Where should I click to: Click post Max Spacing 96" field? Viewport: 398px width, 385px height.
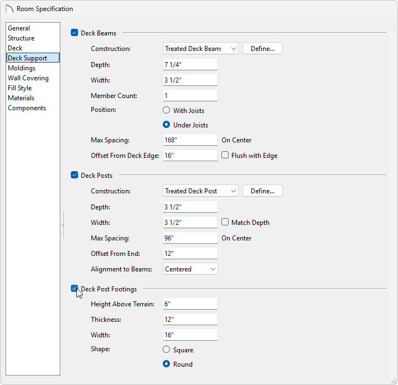pos(190,238)
